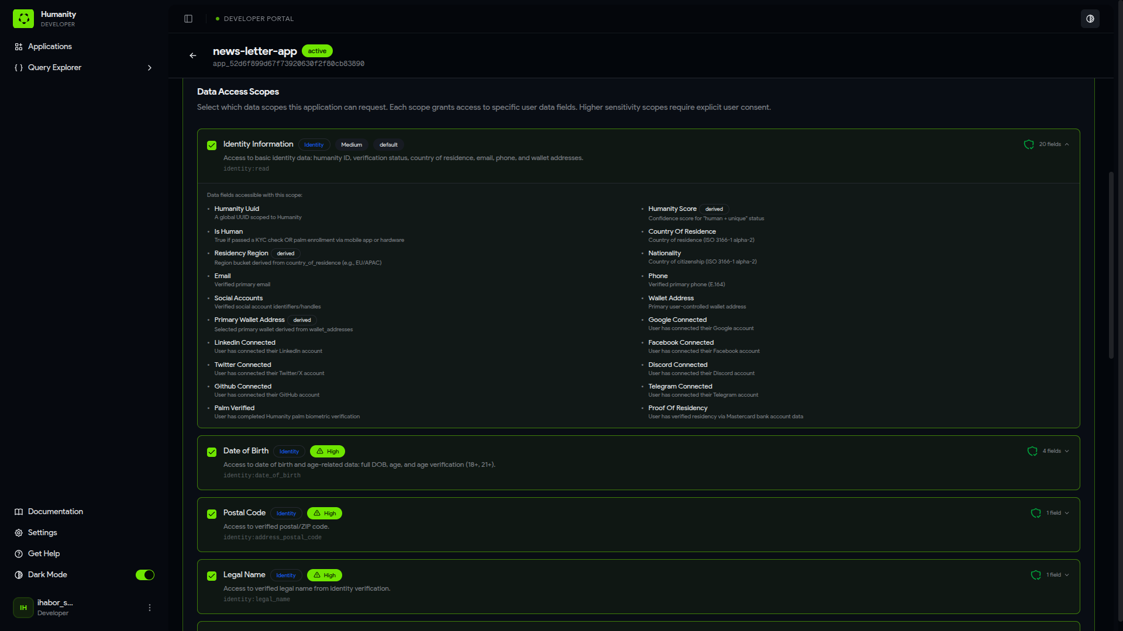Viewport: 1123px width, 631px height.
Task: Click the Humanity logo icon
Action: pos(23,19)
